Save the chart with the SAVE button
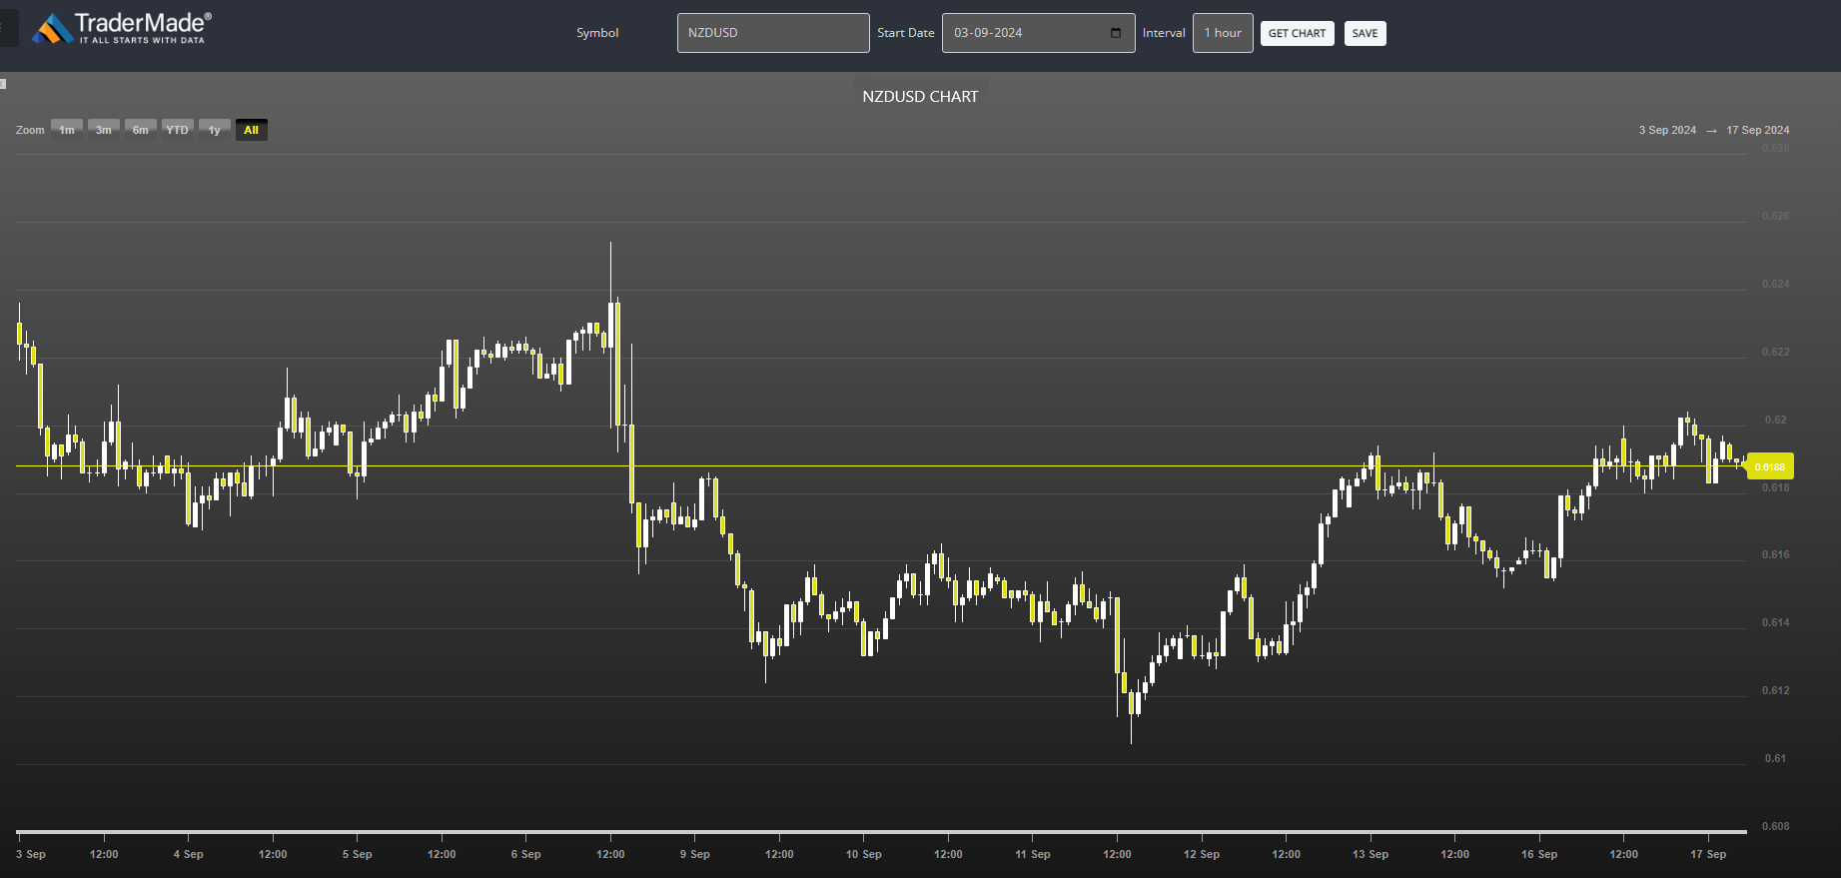 click(x=1365, y=33)
